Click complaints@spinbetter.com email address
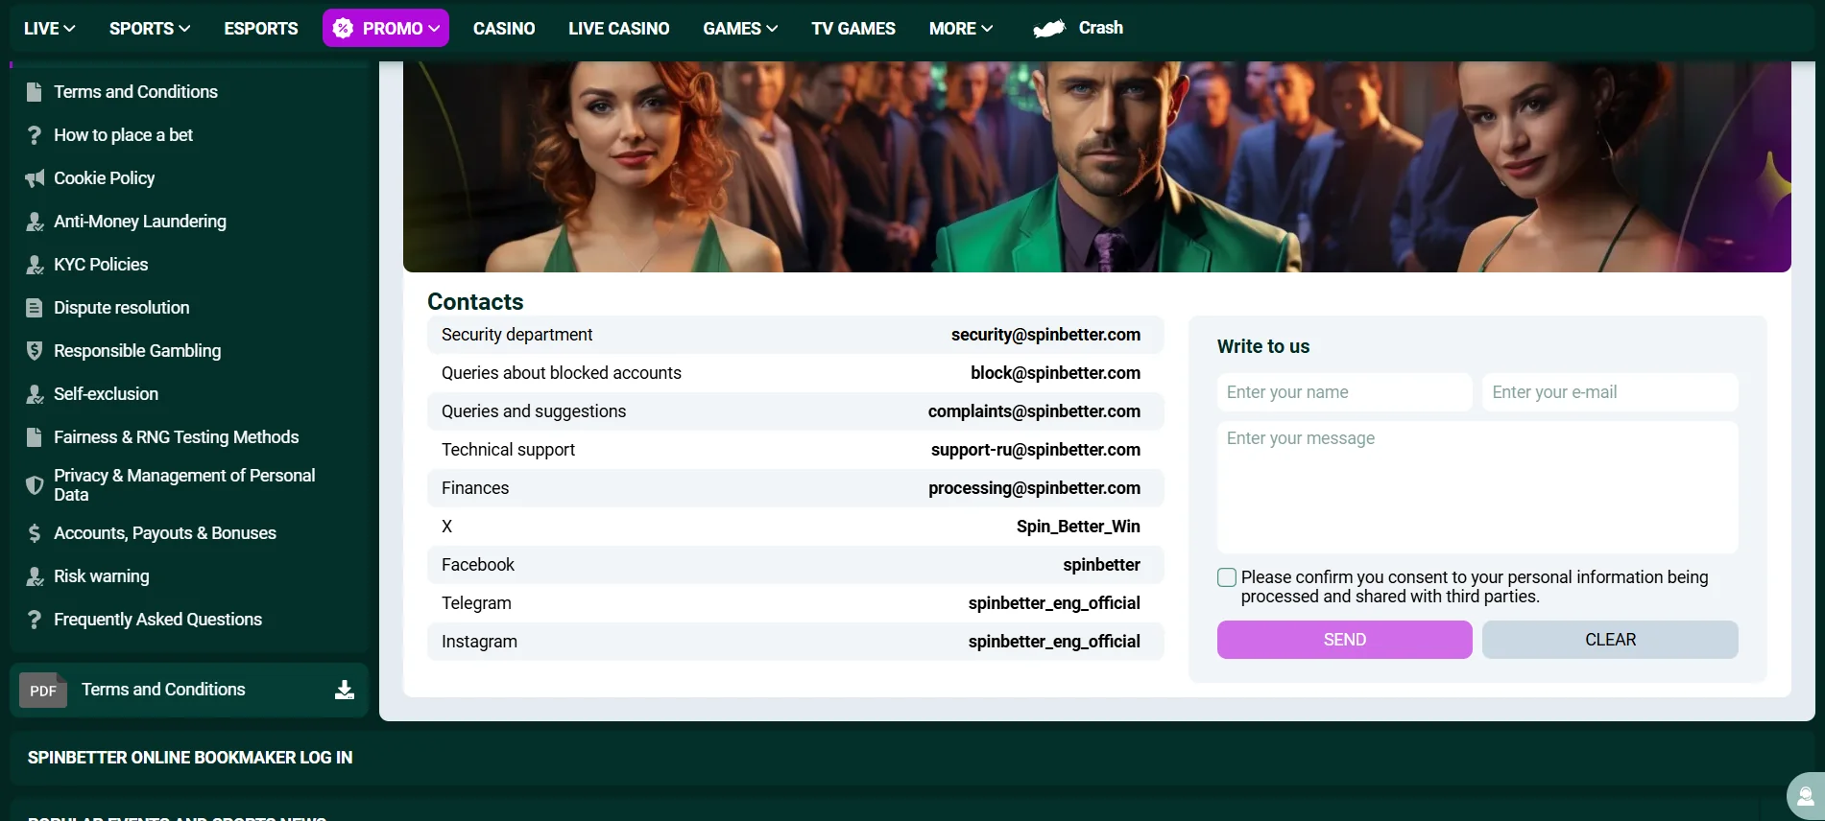Image resolution: width=1825 pixels, height=821 pixels. 1034,411
